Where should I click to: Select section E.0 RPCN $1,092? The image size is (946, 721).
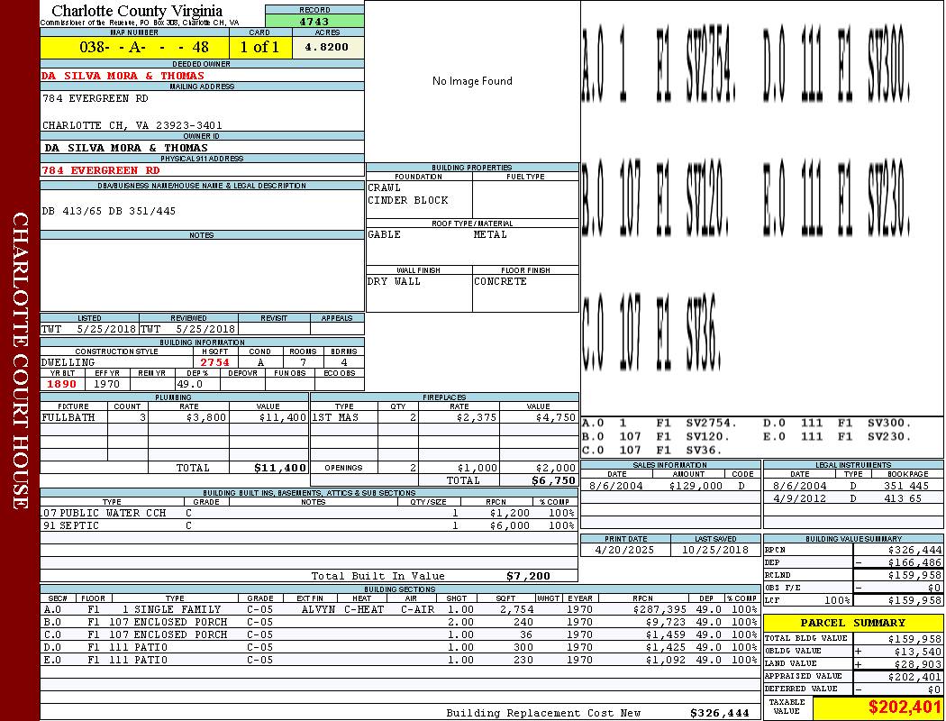pos(666,660)
